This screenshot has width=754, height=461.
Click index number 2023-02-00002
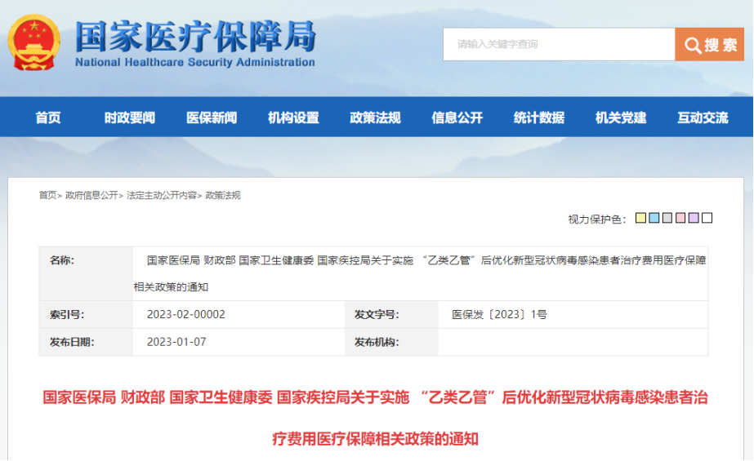click(x=185, y=314)
